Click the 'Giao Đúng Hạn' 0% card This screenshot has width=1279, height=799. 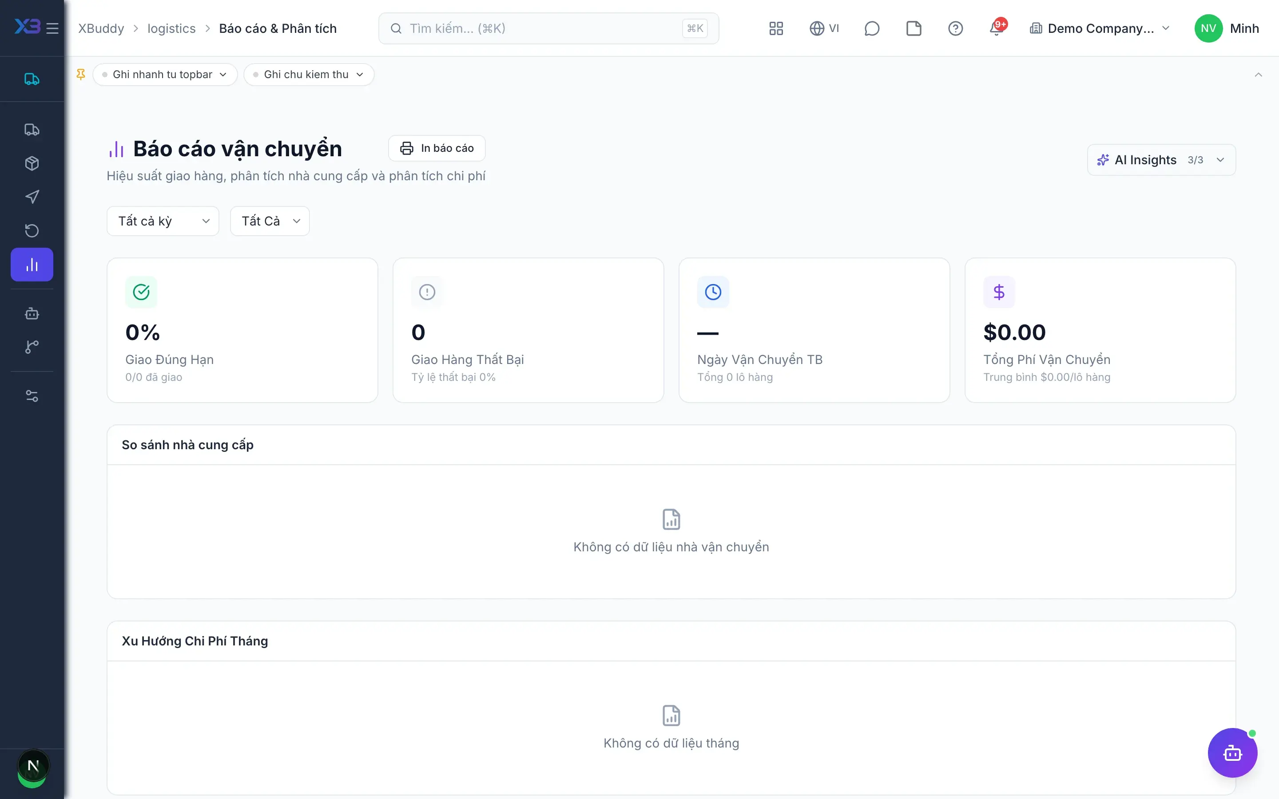(242, 330)
